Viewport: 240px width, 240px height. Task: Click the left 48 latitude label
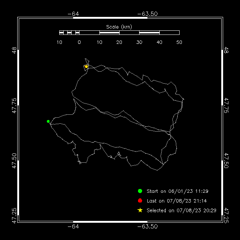tap(14, 50)
